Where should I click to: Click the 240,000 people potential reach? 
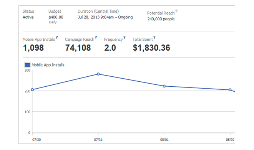tap(161, 19)
